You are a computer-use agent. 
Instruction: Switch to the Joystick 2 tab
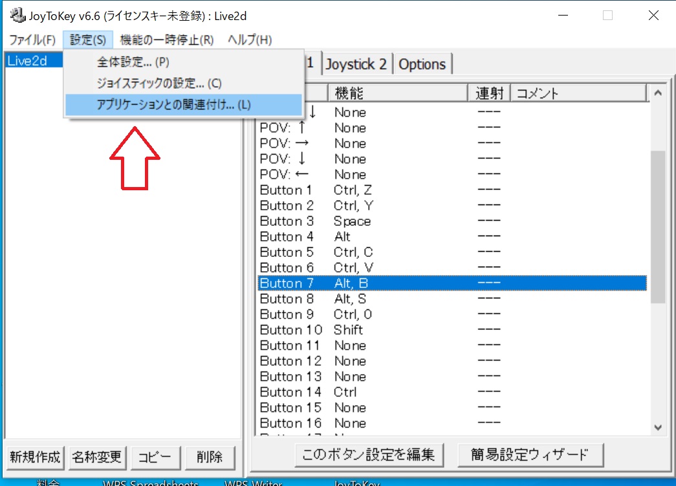tap(355, 63)
